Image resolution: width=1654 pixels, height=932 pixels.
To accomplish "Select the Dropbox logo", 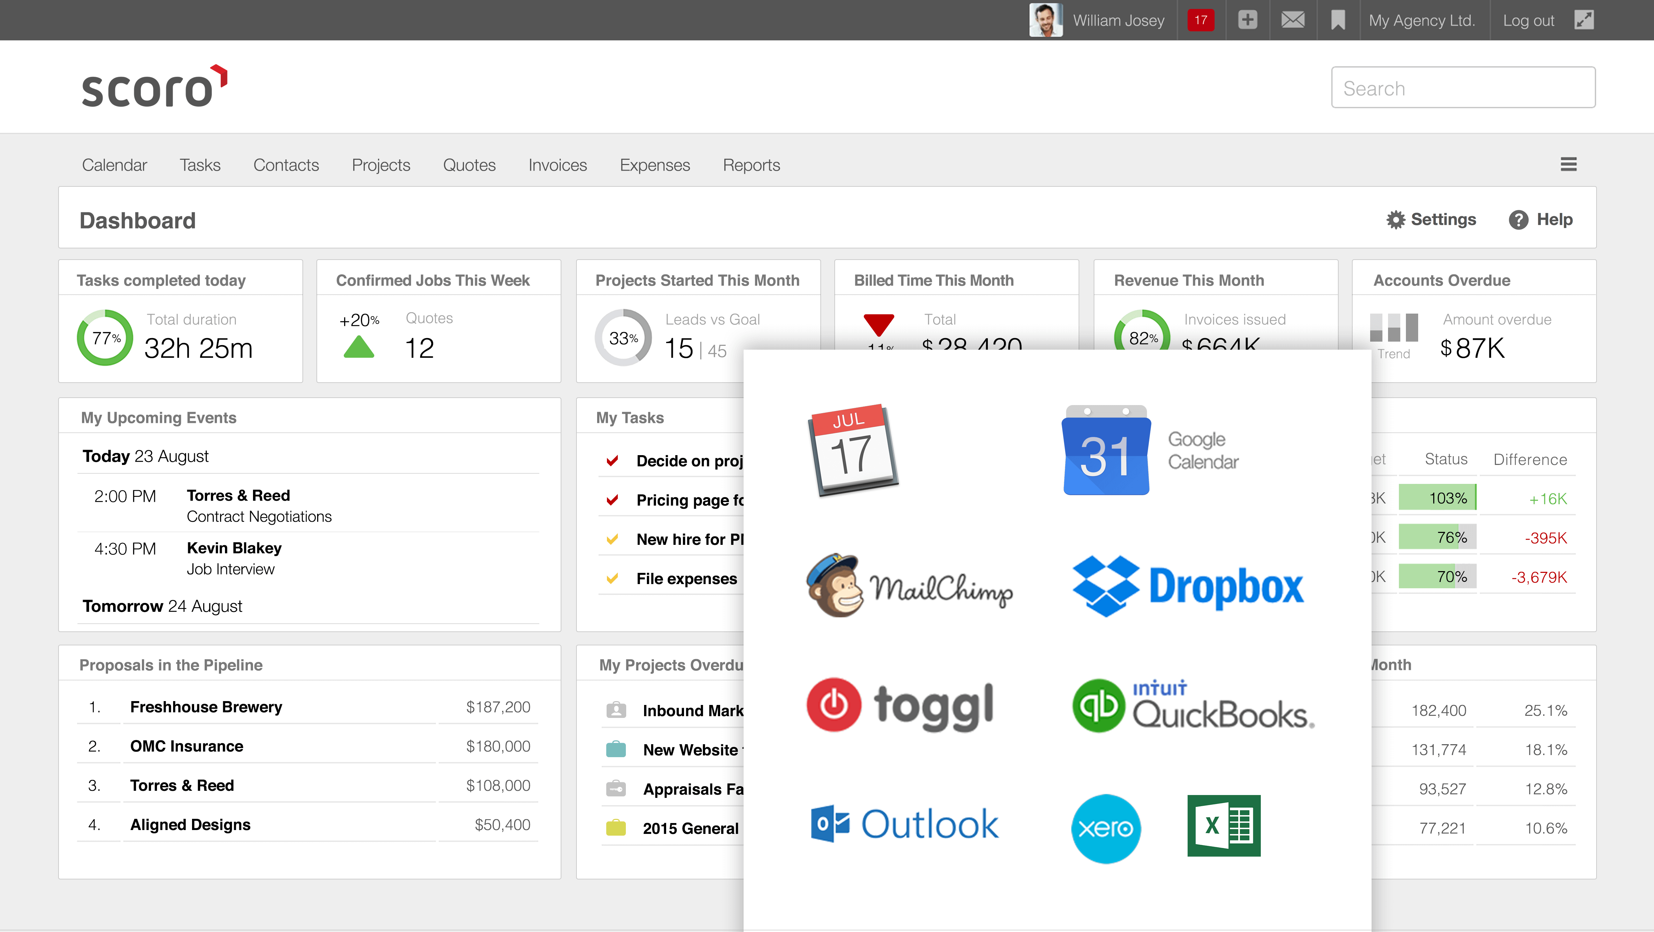I will pos(1188,586).
